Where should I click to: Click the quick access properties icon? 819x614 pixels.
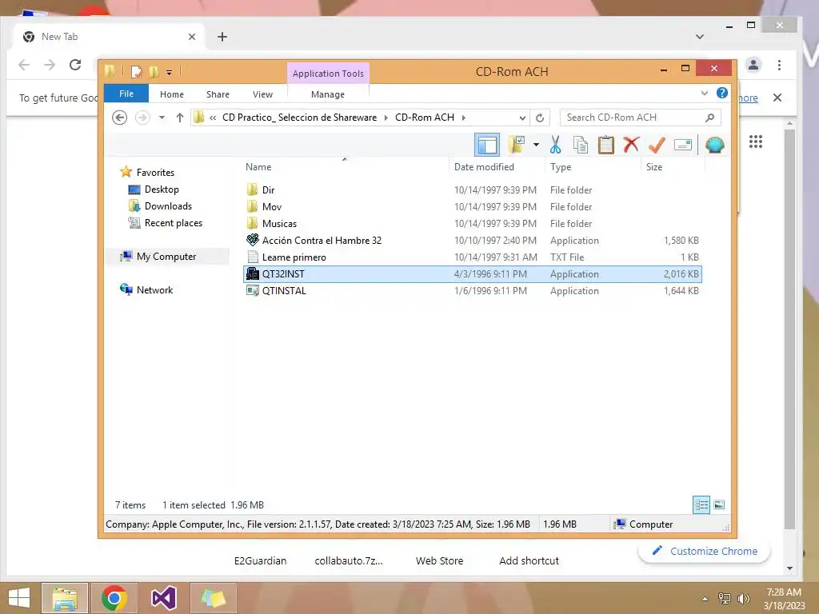click(136, 72)
